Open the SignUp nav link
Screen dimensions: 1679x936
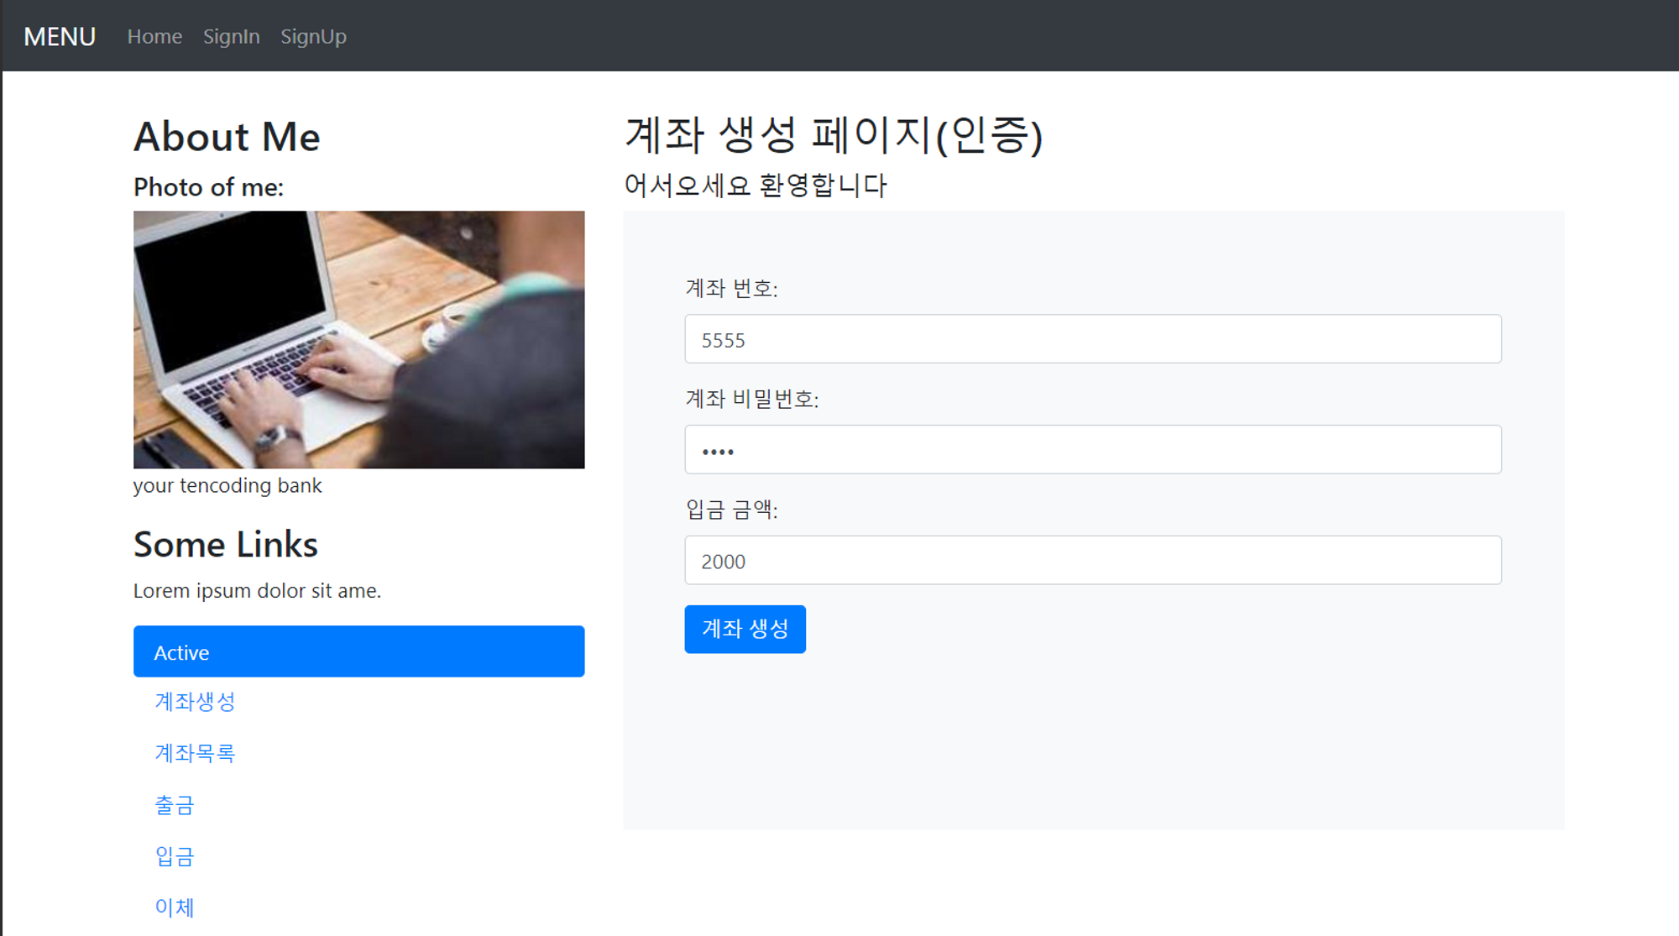coord(313,36)
